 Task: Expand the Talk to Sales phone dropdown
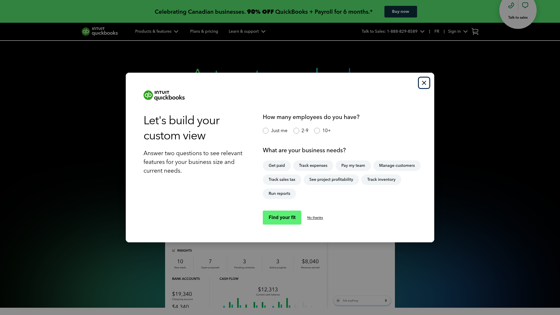[x=393, y=32]
